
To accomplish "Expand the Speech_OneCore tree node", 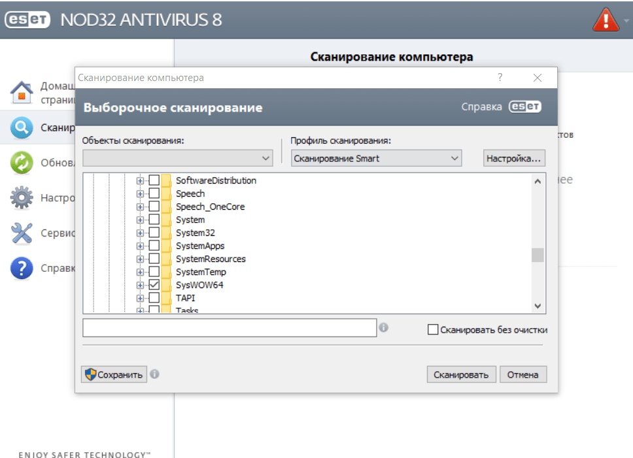I will coord(140,207).
